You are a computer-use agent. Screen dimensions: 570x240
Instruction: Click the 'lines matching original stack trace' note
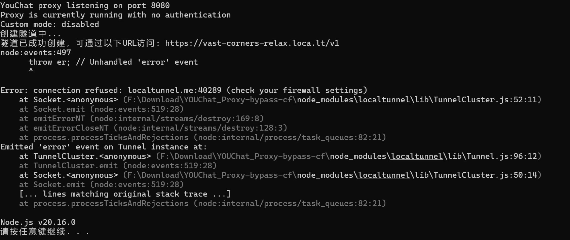pyautogui.click(x=125, y=194)
